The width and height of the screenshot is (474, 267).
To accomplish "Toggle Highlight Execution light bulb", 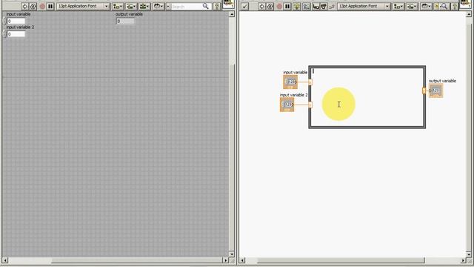I will point(296,6).
